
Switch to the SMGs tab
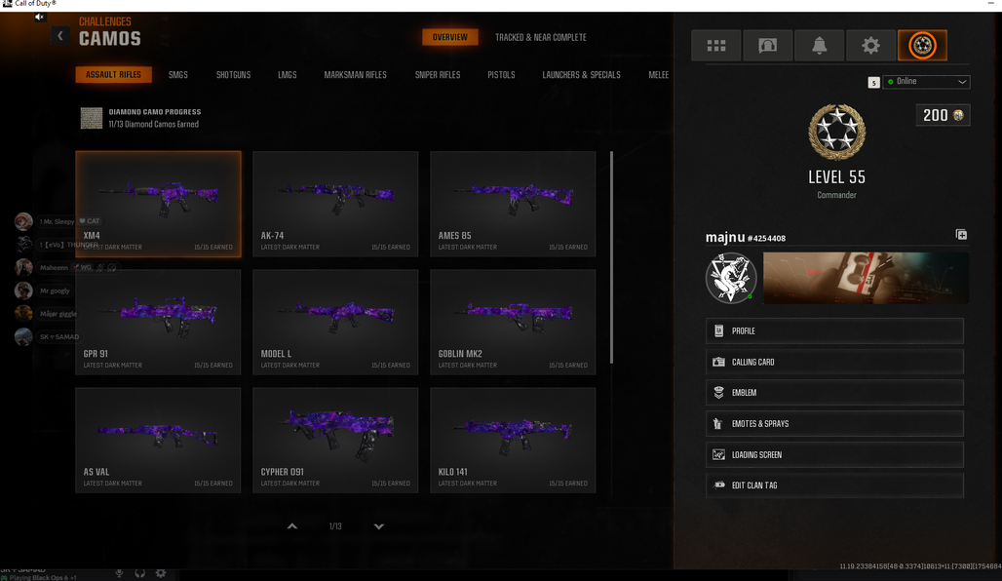pyautogui.click(x=178, y=75)
